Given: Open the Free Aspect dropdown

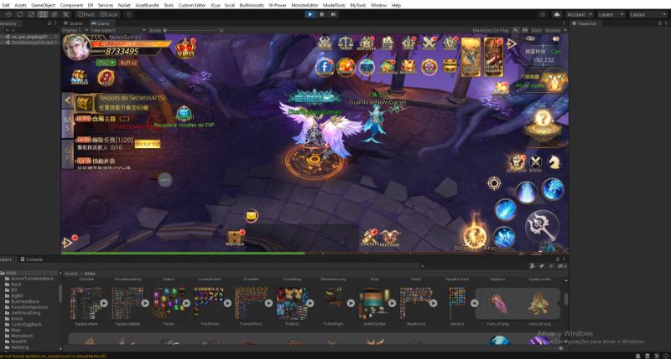Looking at the screenshot, I should pyautogui.click(x=103, y=30).
